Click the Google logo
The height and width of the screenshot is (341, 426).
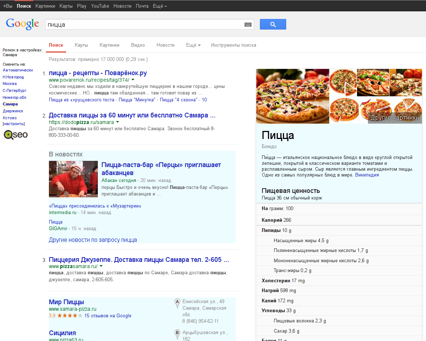pos(23,24)
